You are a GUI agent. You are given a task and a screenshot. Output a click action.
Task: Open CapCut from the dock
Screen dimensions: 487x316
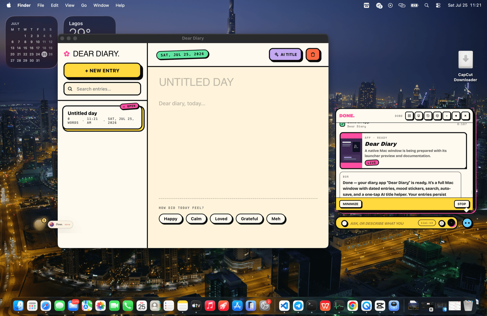pos(380,306)
